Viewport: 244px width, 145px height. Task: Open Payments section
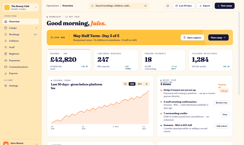[21, 60]
